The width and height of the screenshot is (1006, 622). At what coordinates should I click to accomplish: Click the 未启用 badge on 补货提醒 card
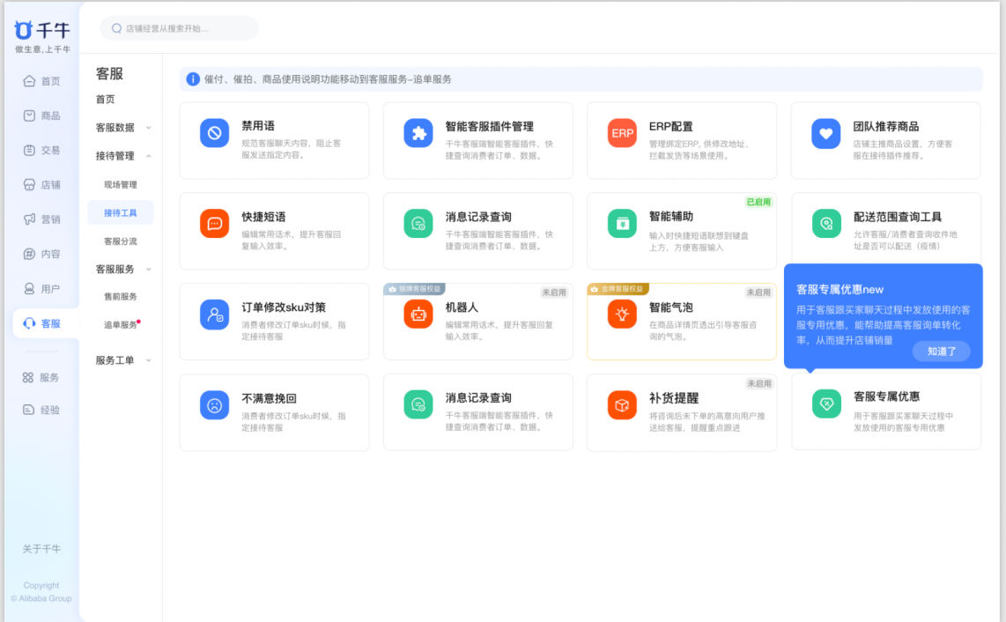point(759,384)
